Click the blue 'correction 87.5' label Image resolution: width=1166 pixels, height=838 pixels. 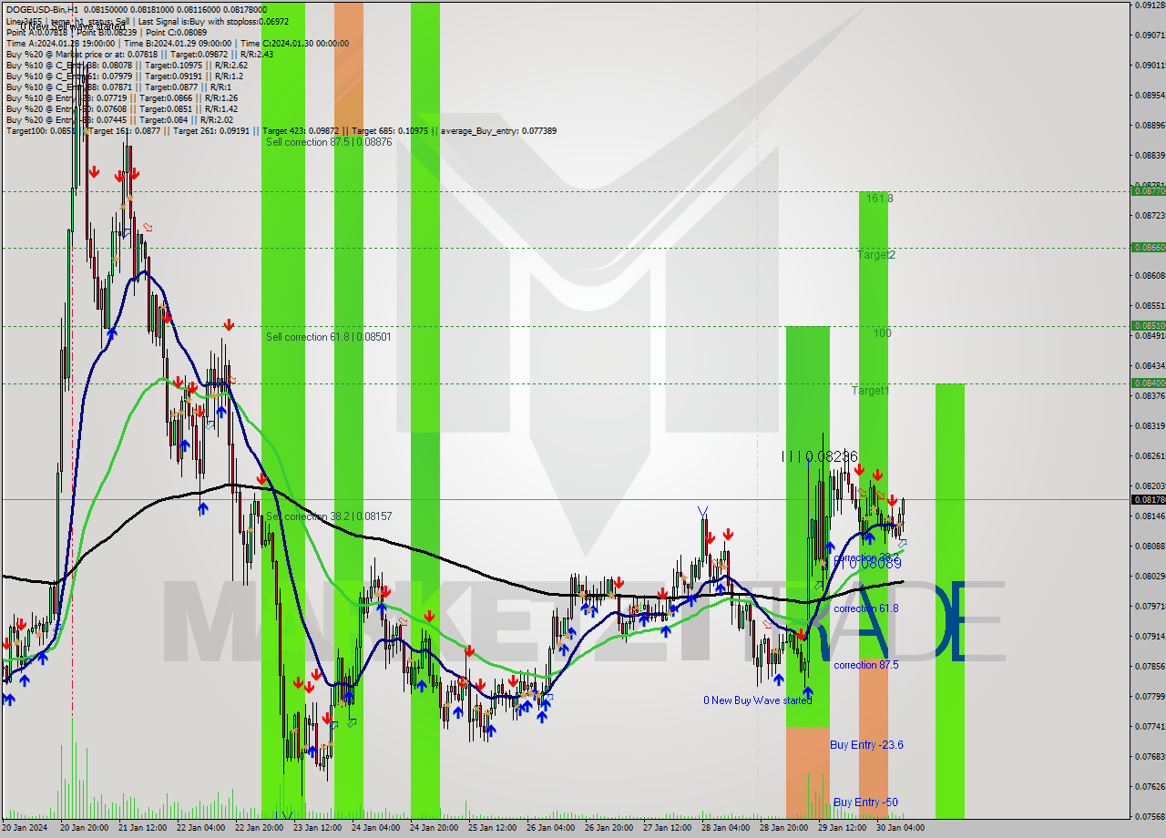866,665
